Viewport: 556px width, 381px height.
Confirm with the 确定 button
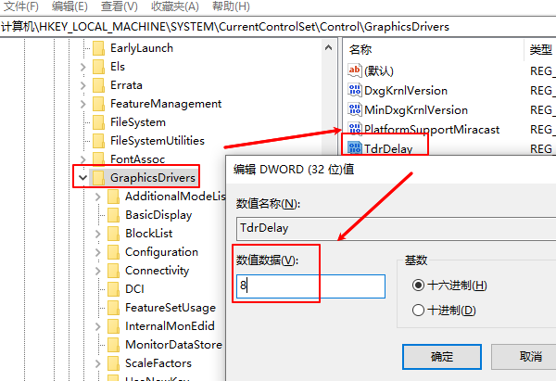[442, 357]
